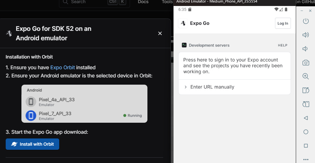Open emulator extended controls three-dots menu

306,160
